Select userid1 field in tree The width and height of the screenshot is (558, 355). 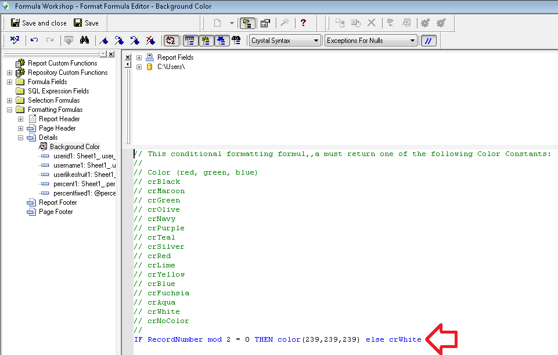[84, 156]
